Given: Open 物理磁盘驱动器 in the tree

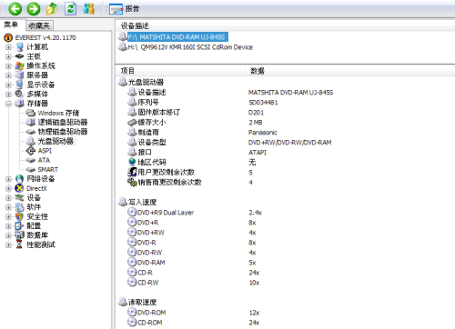Looking at the screenshot, I should click(63, 132).
